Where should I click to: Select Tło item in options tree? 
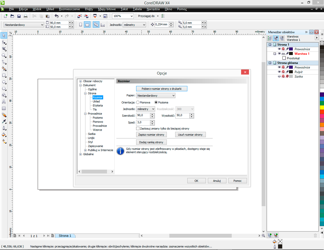[x=95, y=110]
